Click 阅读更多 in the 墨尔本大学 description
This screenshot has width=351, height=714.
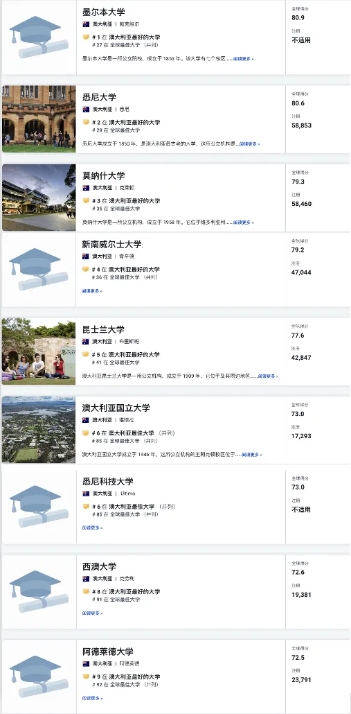243,59
